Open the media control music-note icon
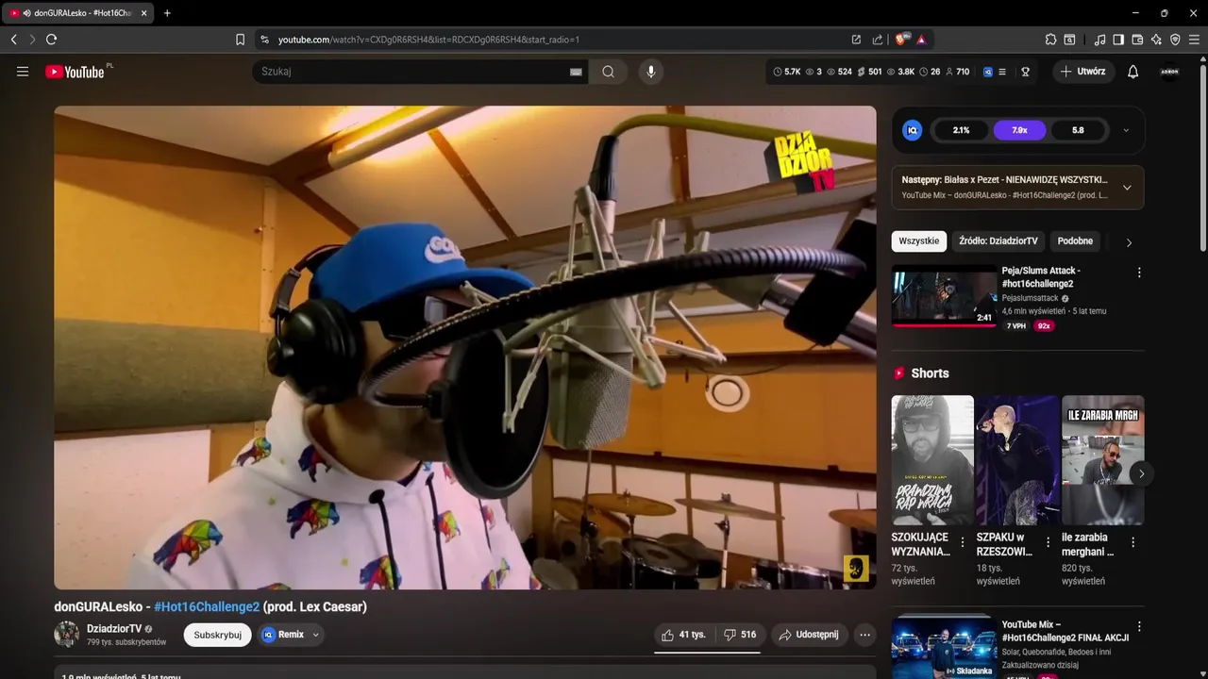This screenshot has height=679, width=1208. [x=1099, y=40]
